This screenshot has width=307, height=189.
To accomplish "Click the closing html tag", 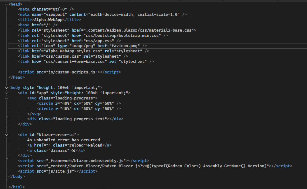I will pos(16,187).
